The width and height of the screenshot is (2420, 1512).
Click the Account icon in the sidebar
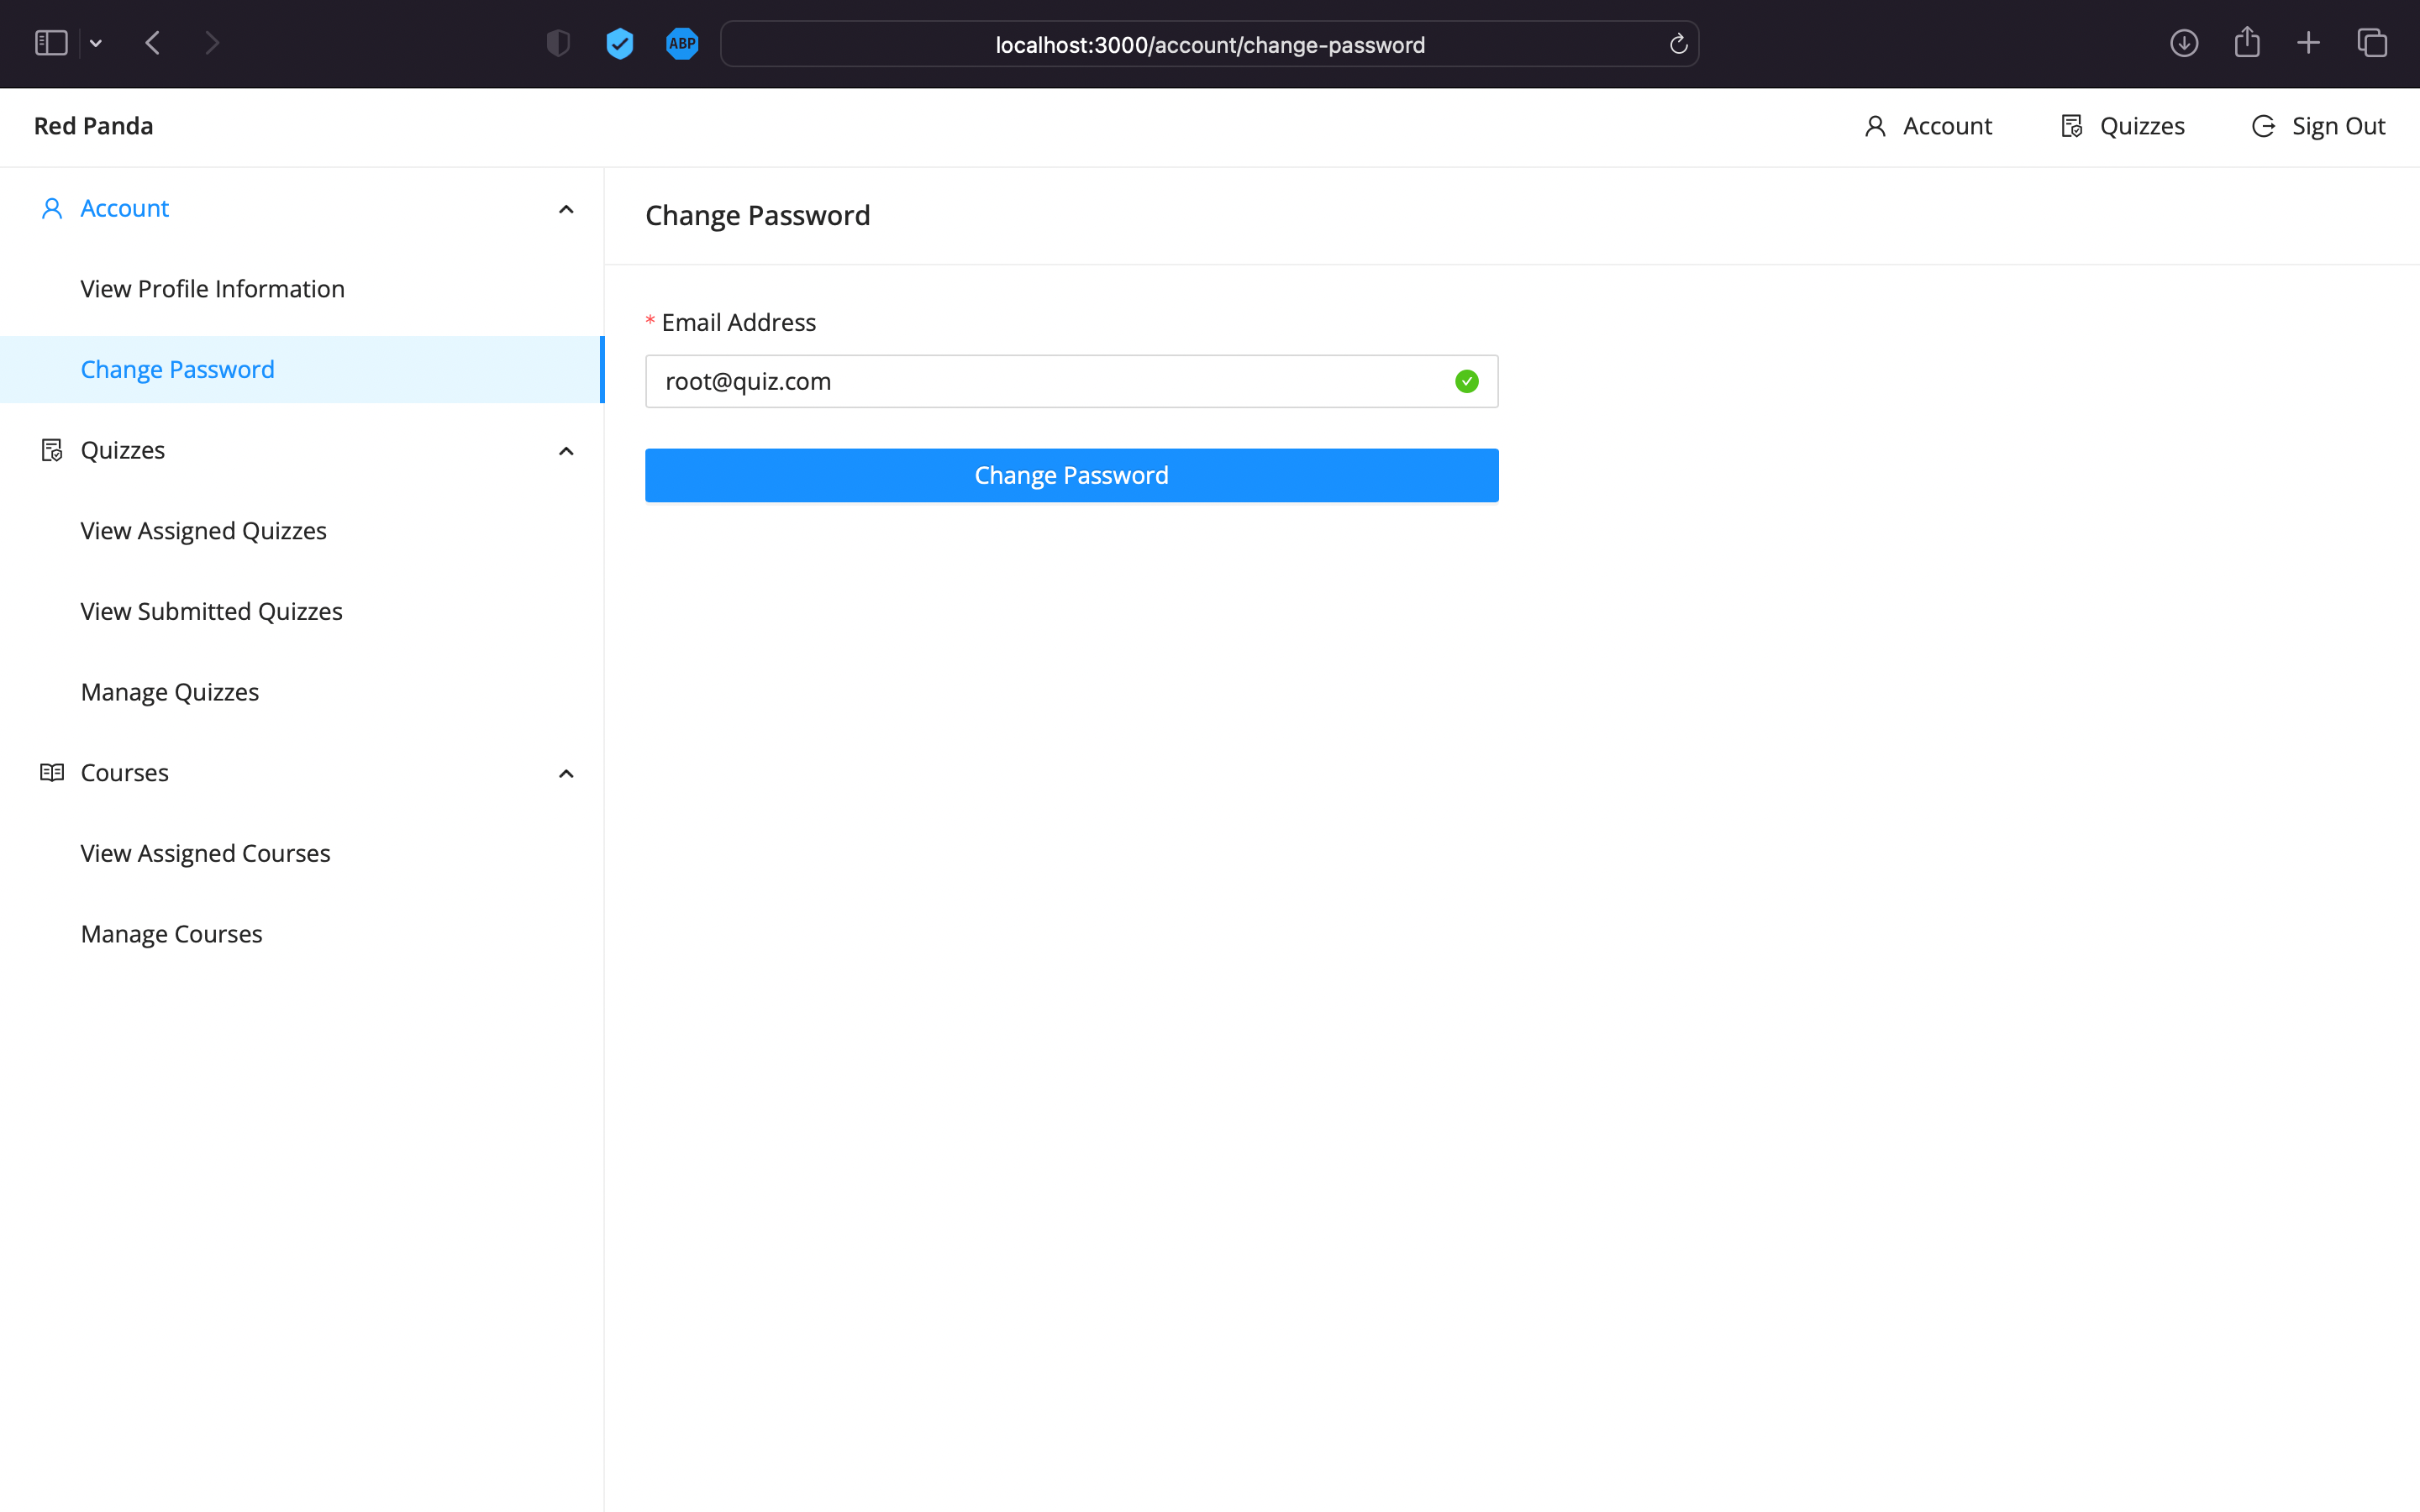pyautogui.click(x=51, y=208)
